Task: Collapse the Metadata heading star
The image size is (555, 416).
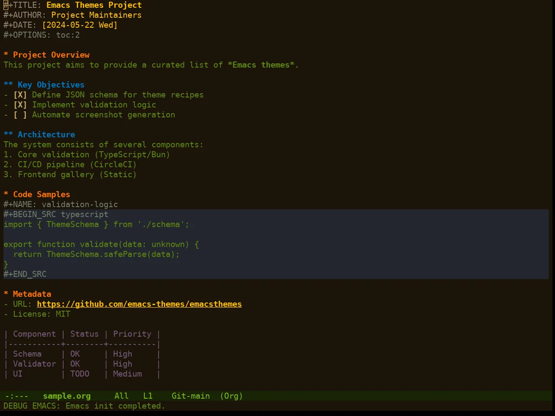Action: coord(6,294)
